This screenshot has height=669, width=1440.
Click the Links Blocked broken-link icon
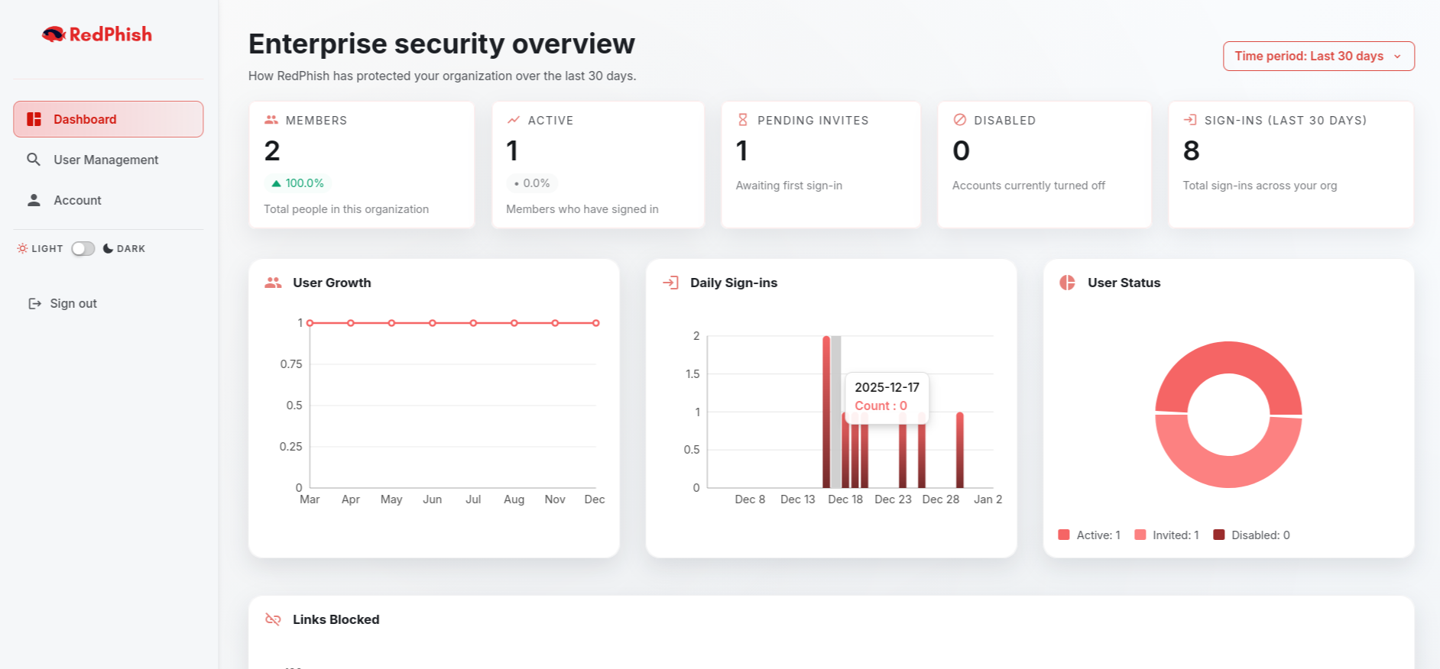[273, 619]
